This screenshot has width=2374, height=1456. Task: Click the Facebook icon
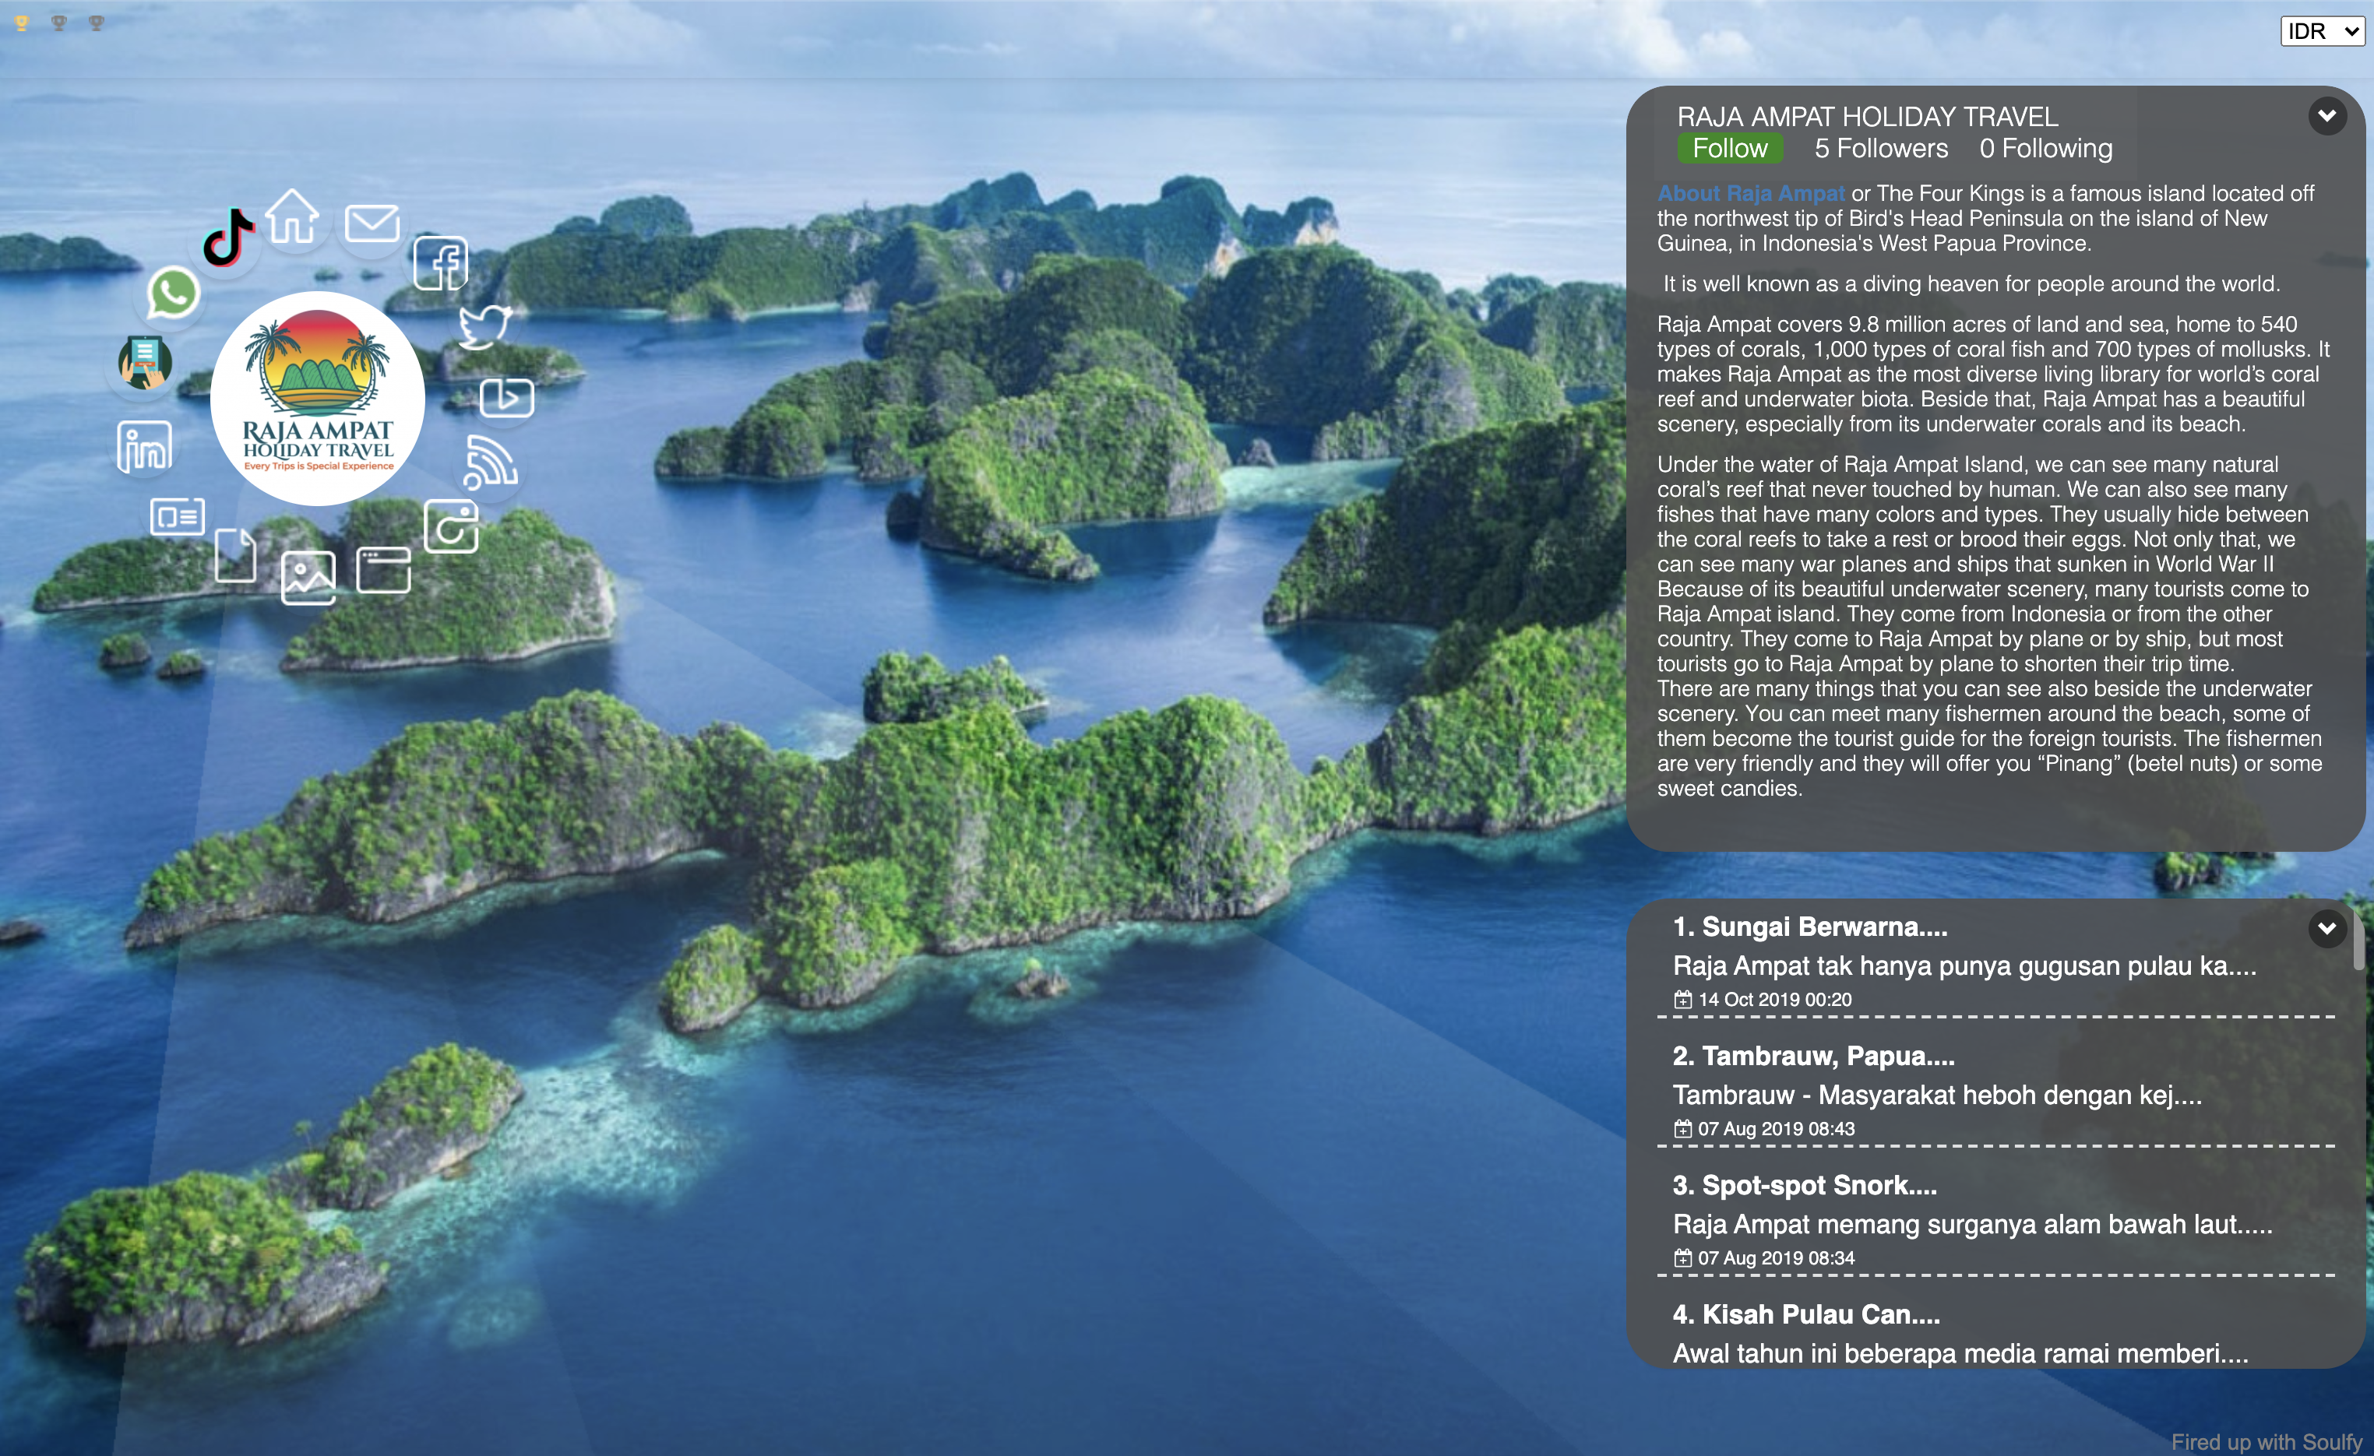[442, 264]
